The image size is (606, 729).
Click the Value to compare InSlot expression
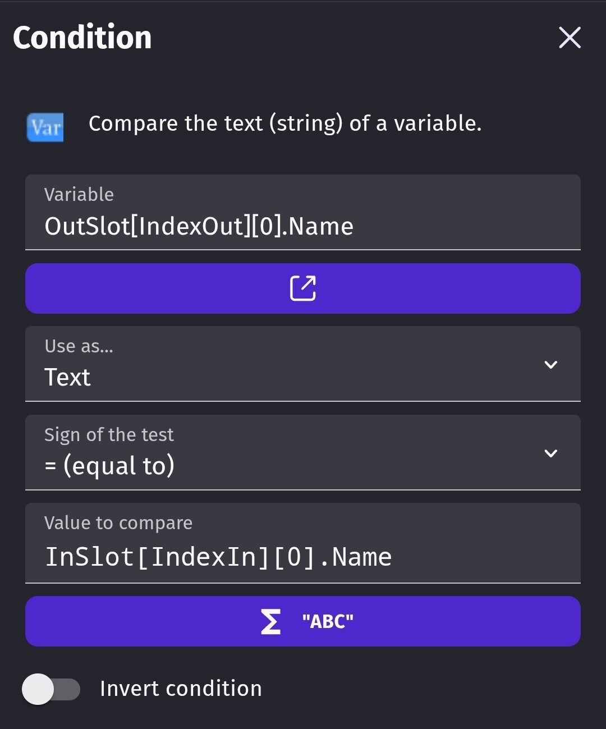(218, 557)
